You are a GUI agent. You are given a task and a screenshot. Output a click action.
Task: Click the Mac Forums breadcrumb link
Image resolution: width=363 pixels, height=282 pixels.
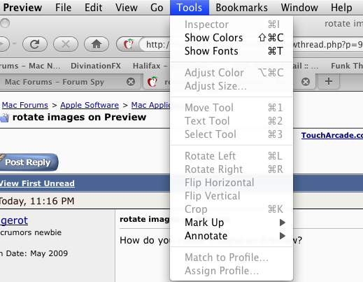25,105
